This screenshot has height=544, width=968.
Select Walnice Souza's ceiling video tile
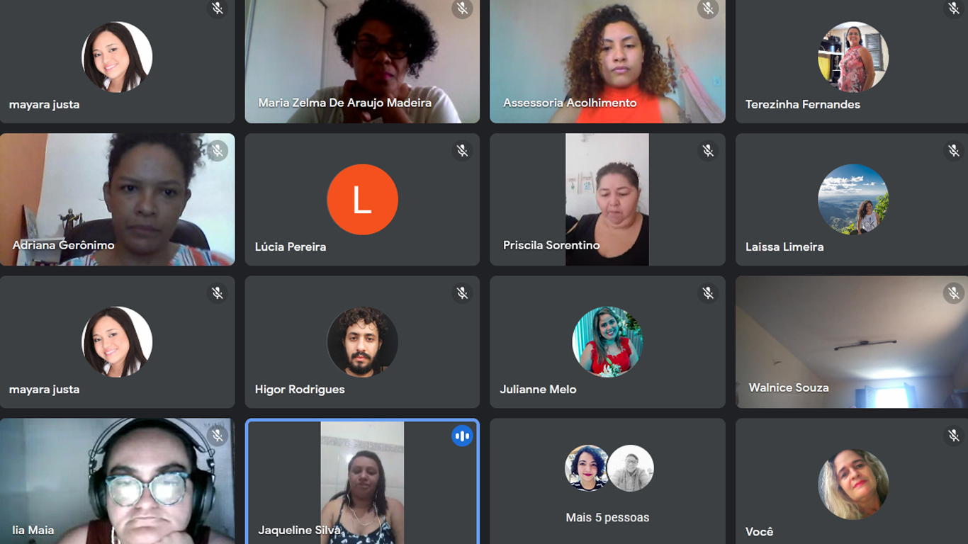tap(852, 342)
